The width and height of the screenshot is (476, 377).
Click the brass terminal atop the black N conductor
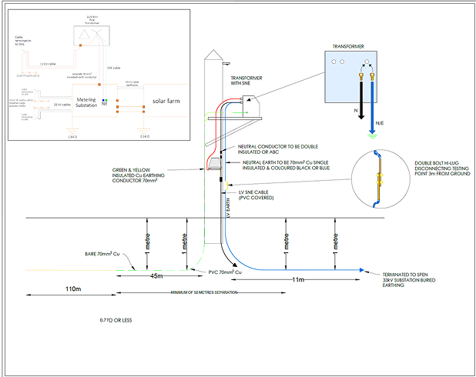coord(361,76)
